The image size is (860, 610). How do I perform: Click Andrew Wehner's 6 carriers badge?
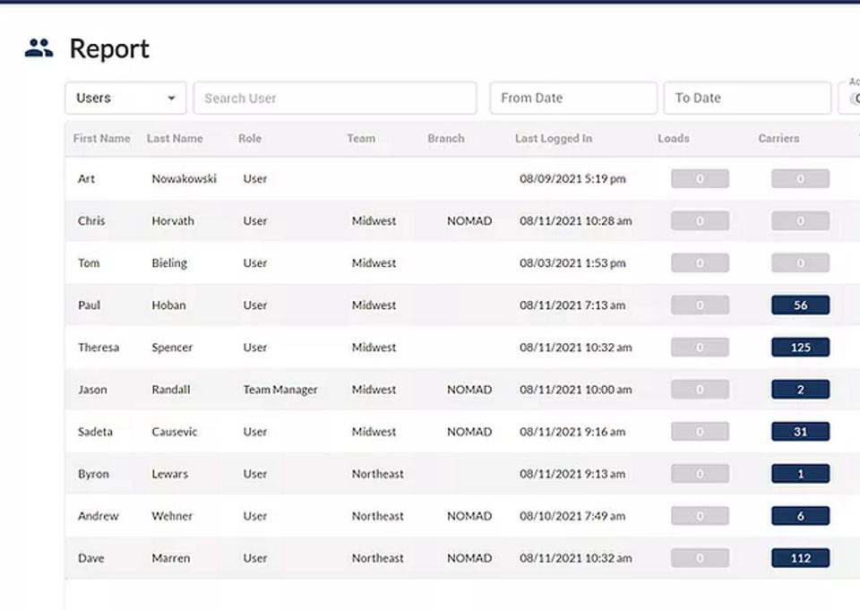pyautogui.click(x=800, y=516)
